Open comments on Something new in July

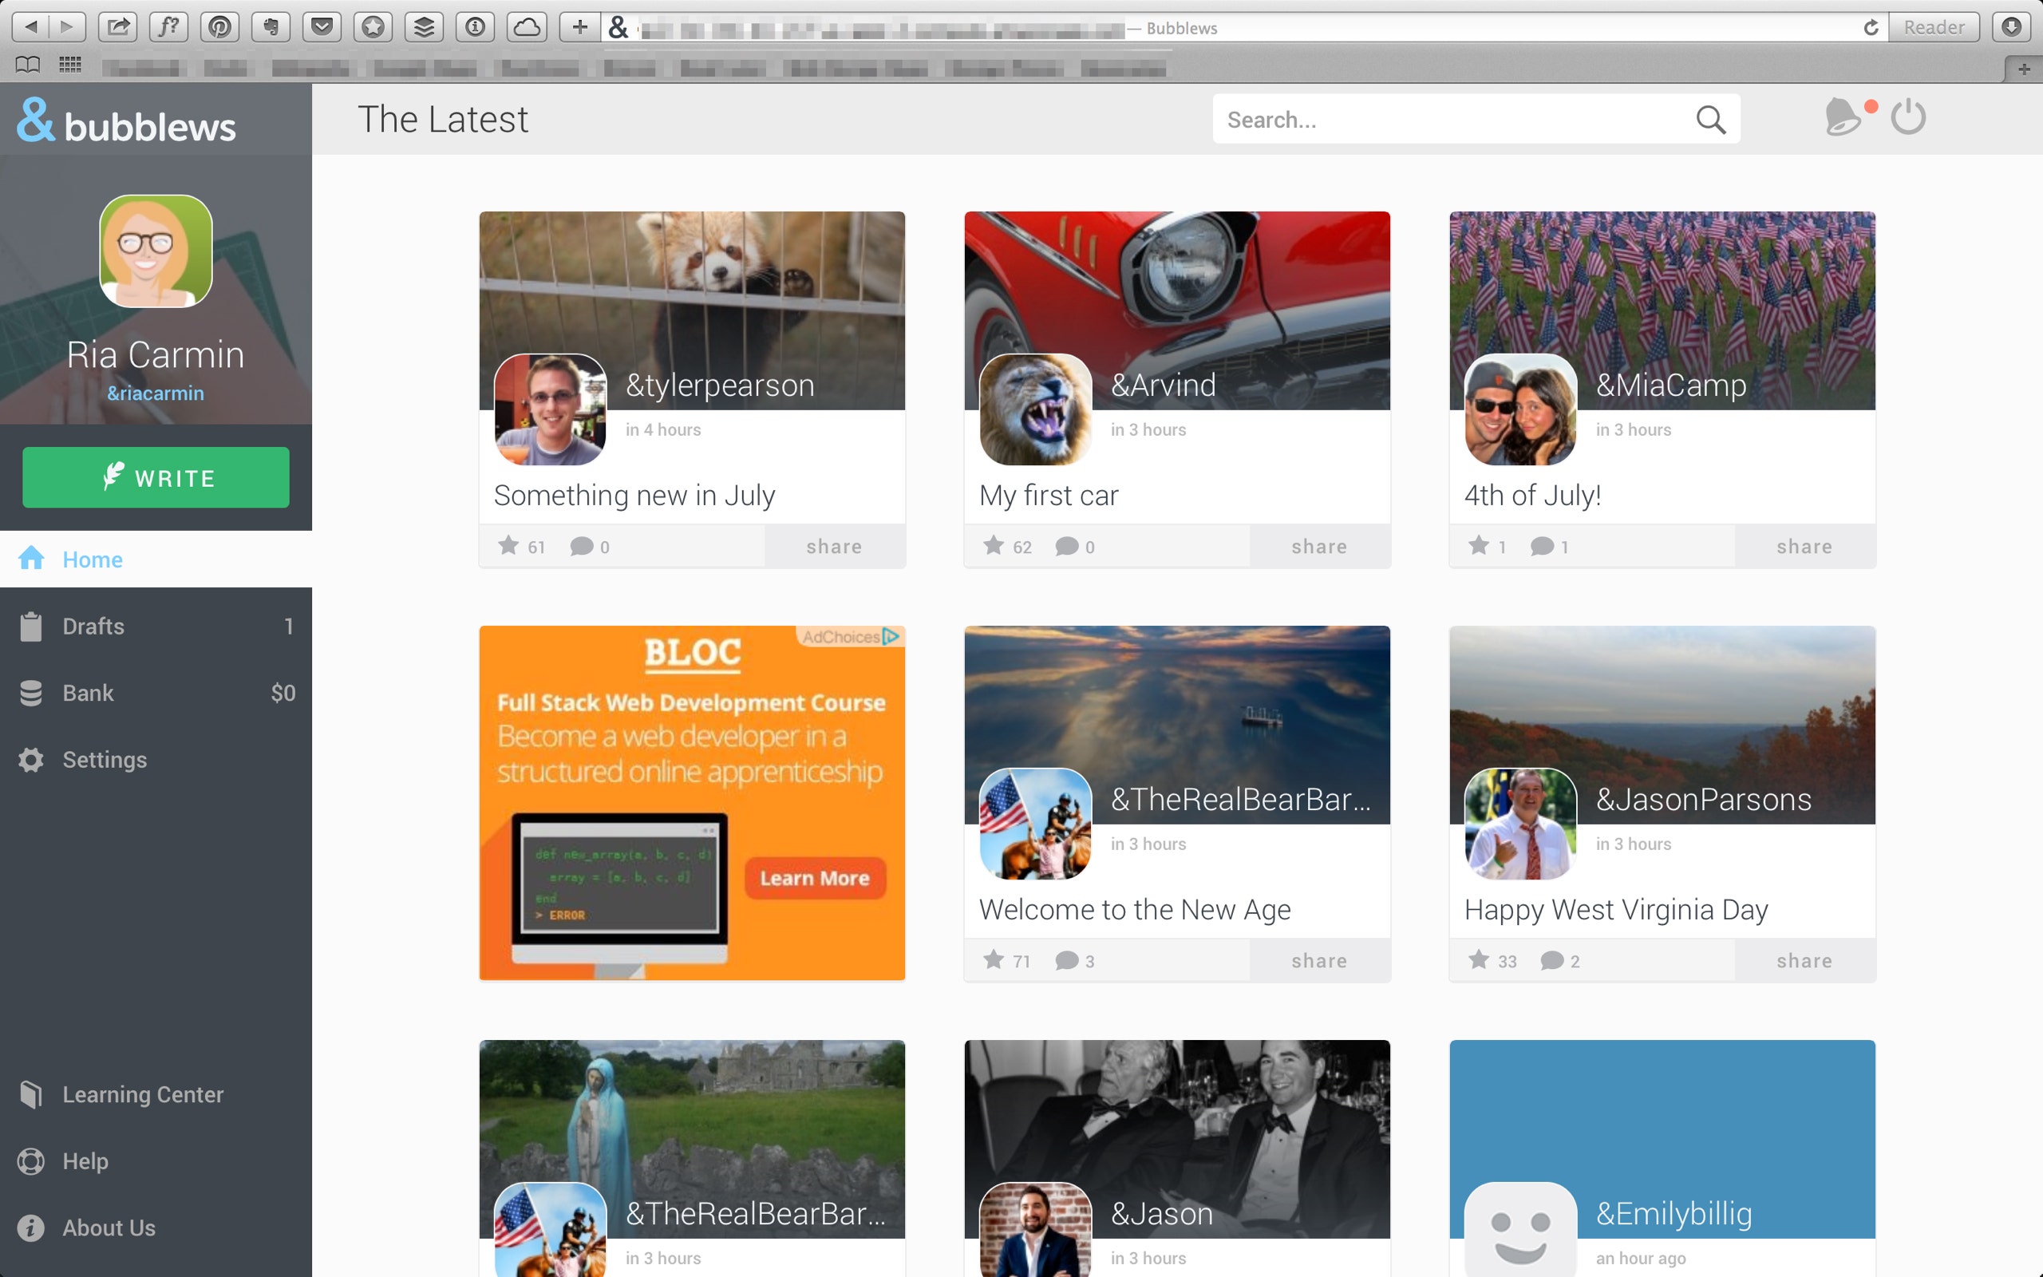pos(582,547)
